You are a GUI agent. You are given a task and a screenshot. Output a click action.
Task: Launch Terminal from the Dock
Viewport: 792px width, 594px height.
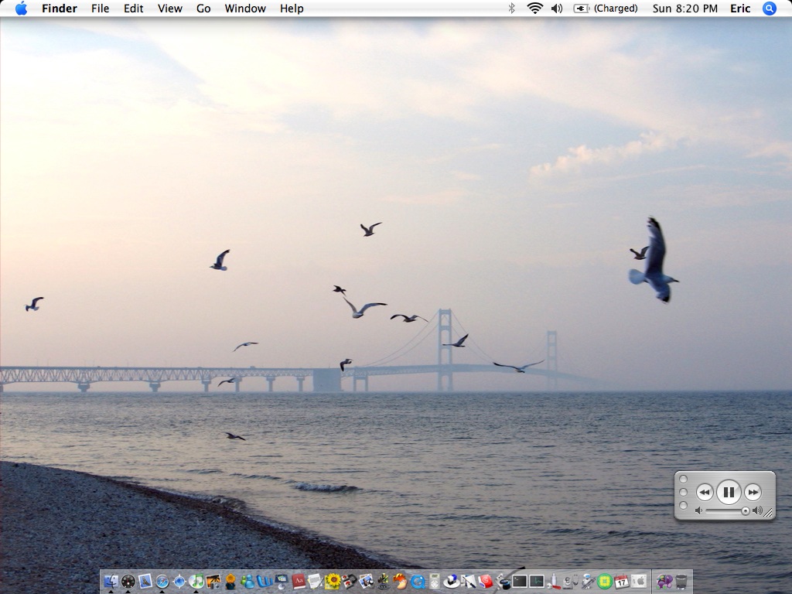[x=520, y=582]
